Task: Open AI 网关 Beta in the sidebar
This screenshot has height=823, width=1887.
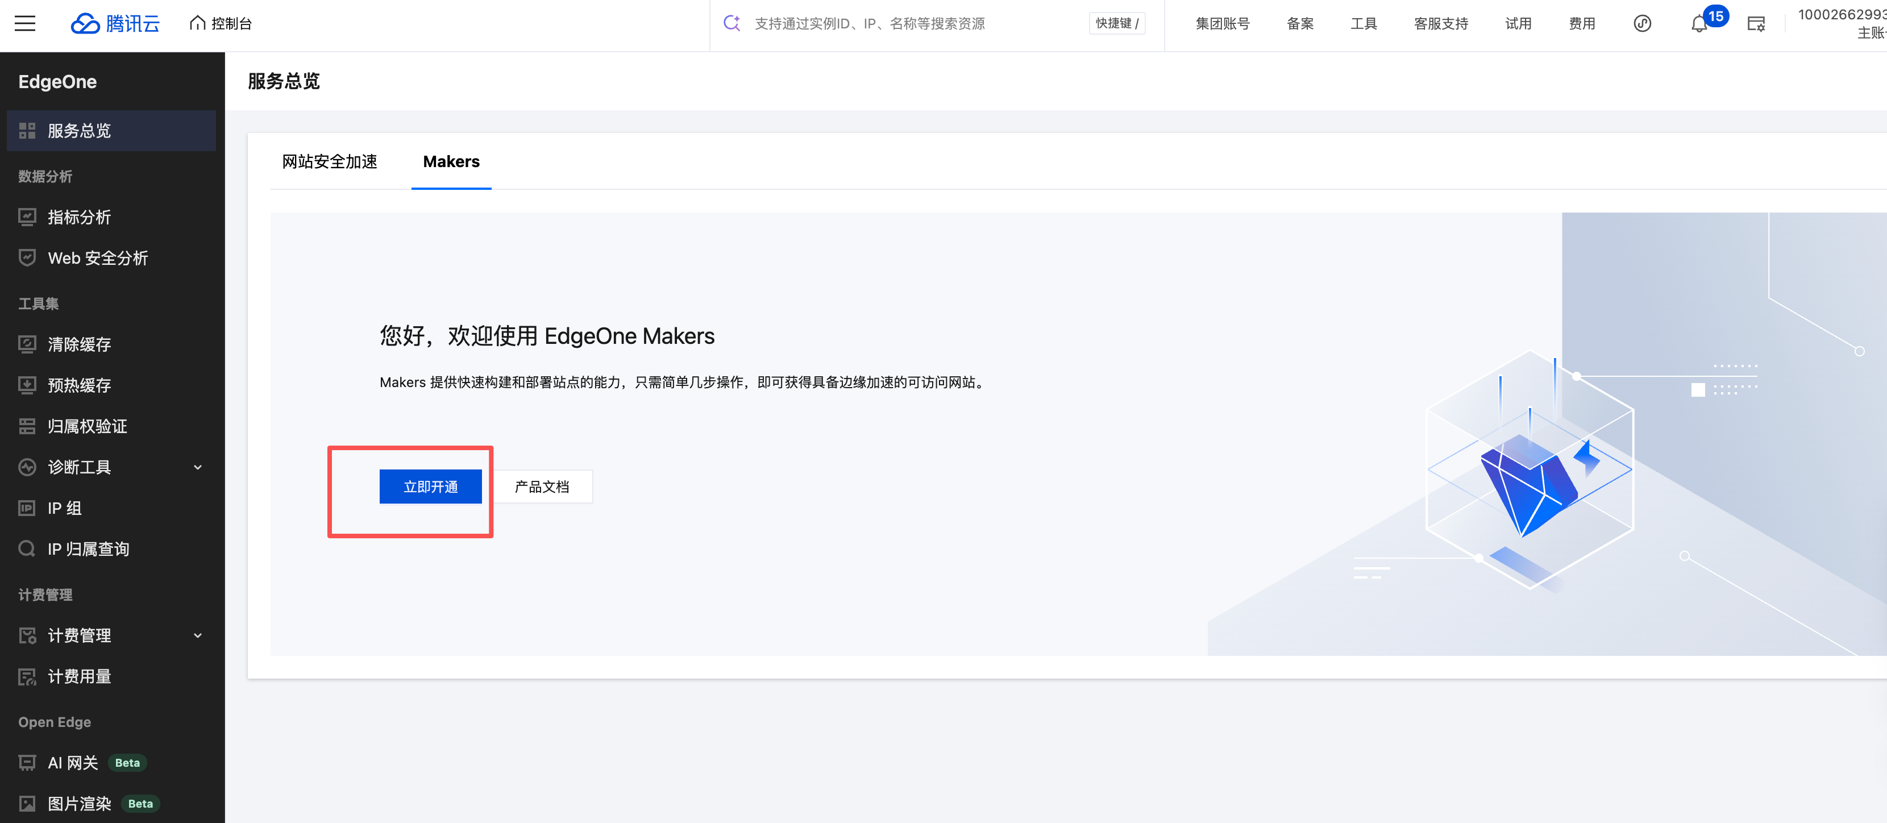Action: pyautogui.click(x=111, y=763)
